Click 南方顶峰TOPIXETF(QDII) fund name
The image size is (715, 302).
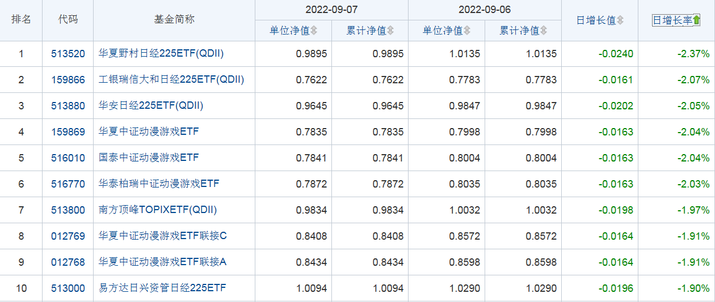tap(158, 210)
